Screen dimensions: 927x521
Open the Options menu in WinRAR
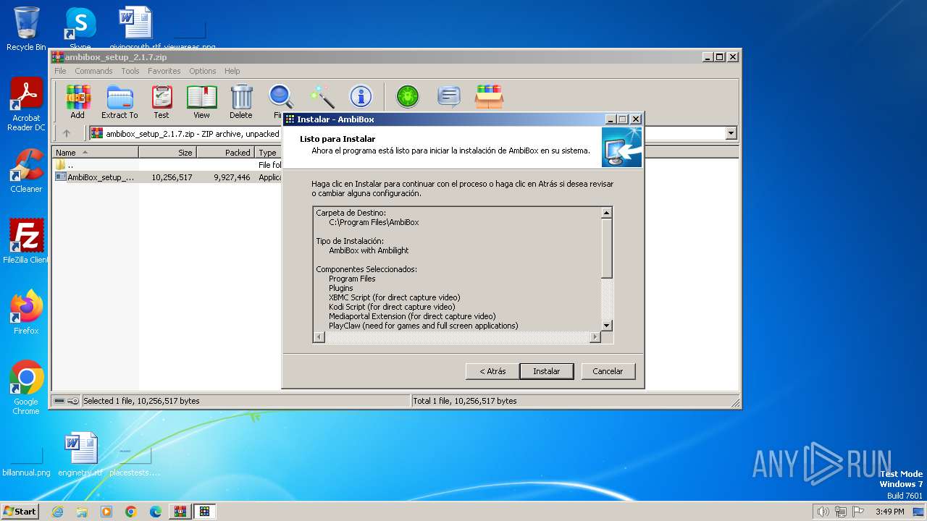click(x=203, y=71)
